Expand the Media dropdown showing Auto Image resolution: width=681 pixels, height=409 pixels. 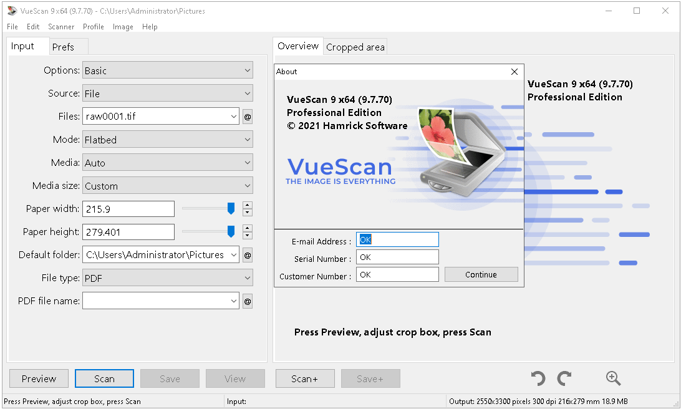point(168,162)
